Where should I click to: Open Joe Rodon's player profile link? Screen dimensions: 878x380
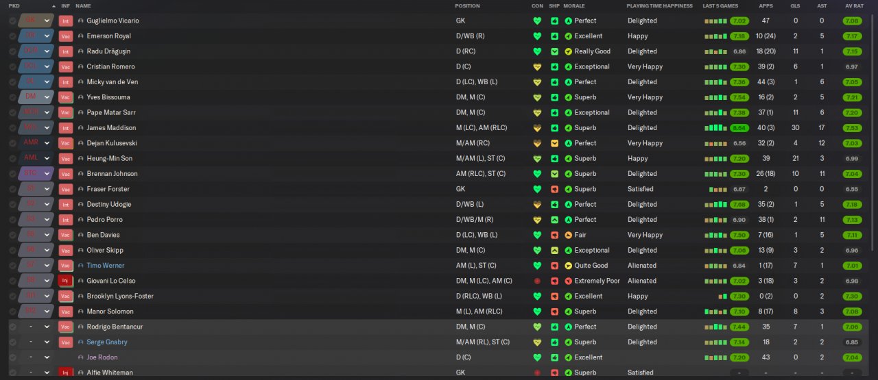coord(102,357)
